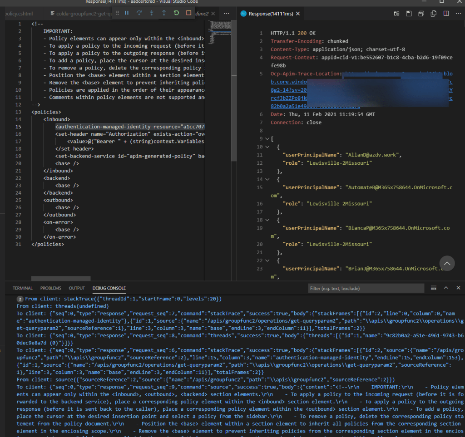Screen dimensions: 465x437
Task: Switch to the TERMINAL panel tab
Action: coord(23,288)
